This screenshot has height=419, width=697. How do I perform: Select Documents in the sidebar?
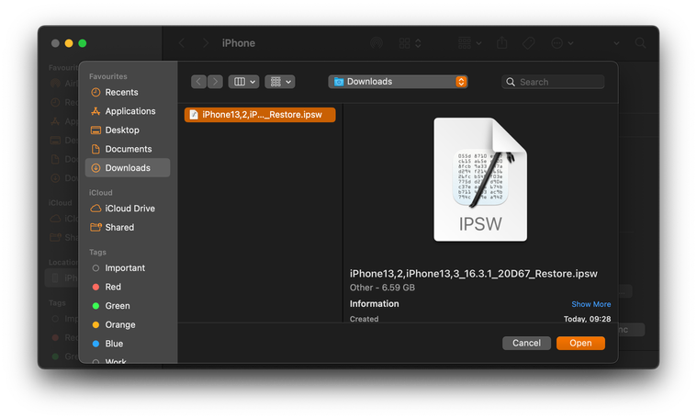pyautogui.click(x=128, y=149)
